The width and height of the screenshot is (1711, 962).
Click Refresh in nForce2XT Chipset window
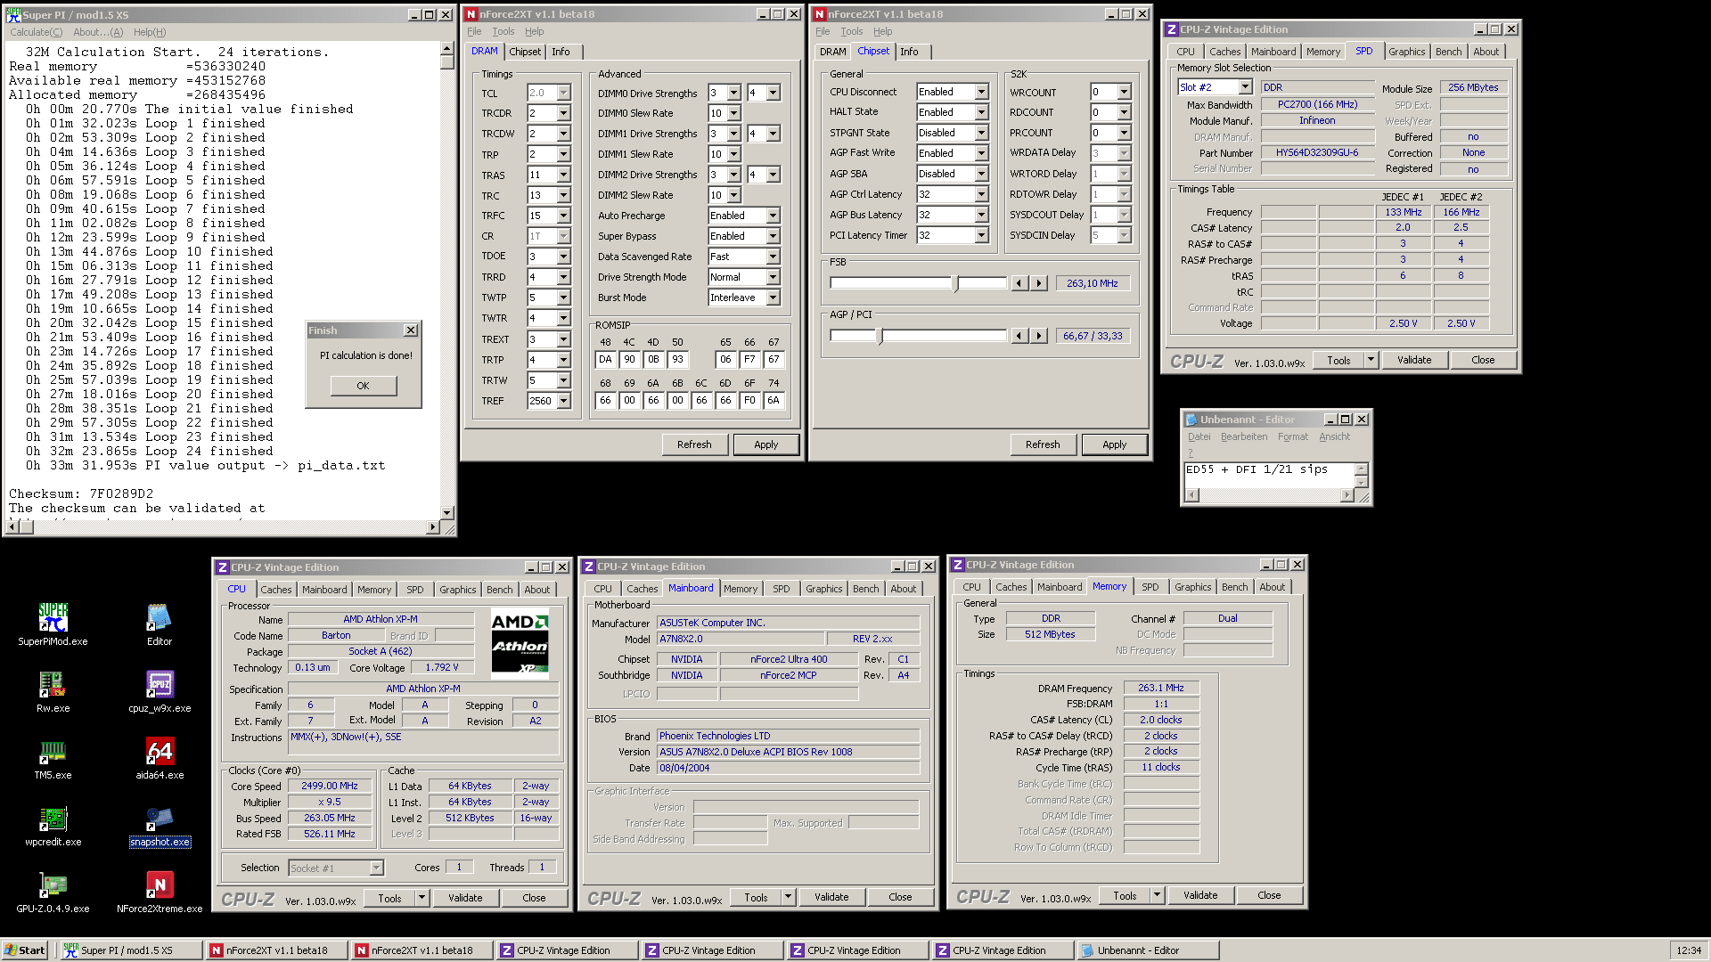click(1042, 444)
